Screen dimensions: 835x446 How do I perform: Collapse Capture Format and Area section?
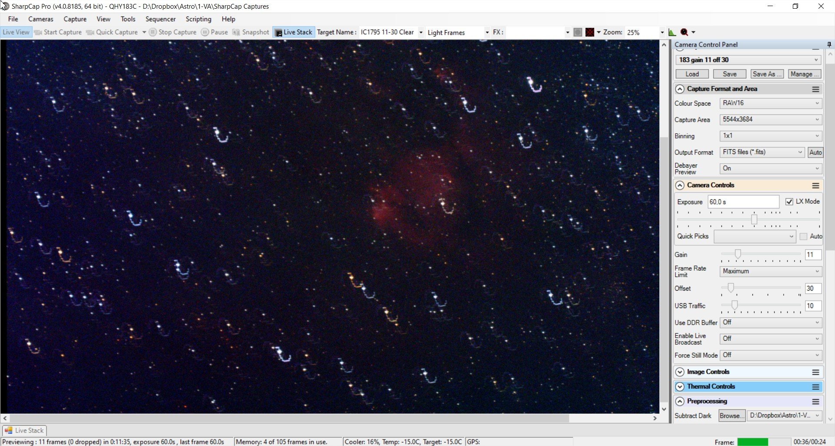(680, 89)
